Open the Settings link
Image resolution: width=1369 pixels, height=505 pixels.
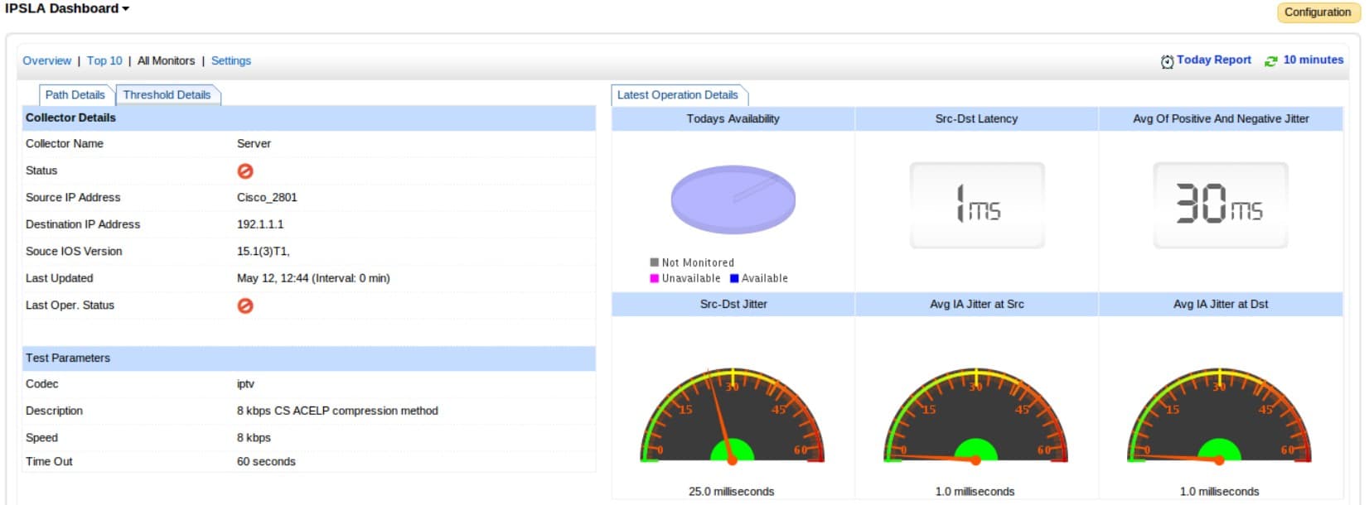231,60
